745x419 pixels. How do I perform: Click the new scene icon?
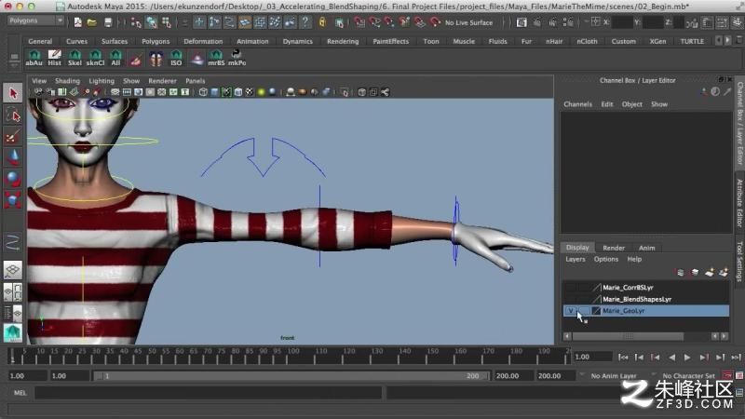(x=78, y=22)
